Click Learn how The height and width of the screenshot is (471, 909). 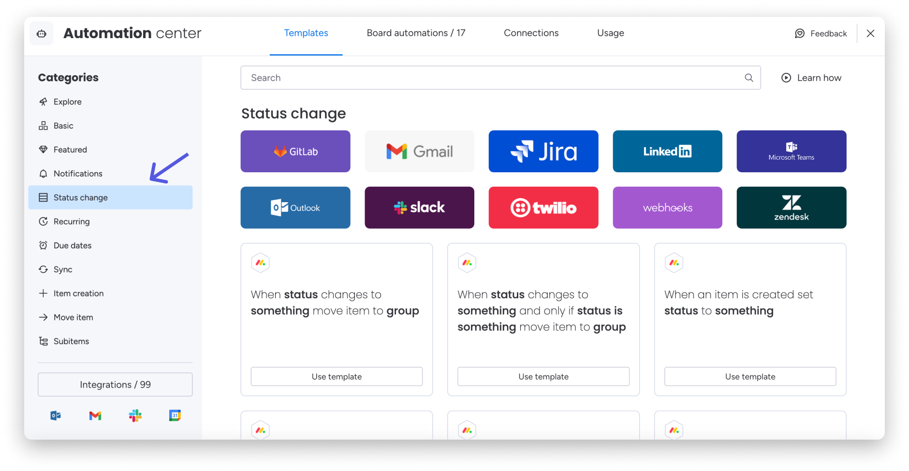click(x=819, y=77)
